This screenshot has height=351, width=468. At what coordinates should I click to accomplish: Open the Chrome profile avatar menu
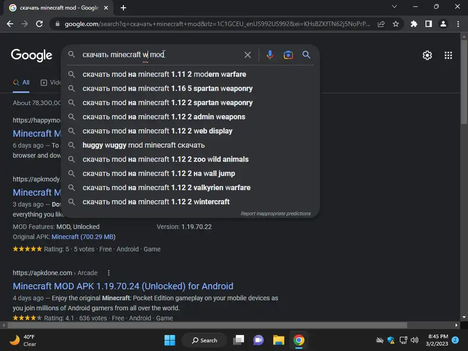[x=443, y=24]
